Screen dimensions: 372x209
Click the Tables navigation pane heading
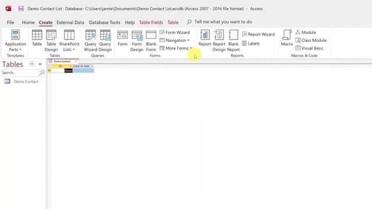[13, 64]
